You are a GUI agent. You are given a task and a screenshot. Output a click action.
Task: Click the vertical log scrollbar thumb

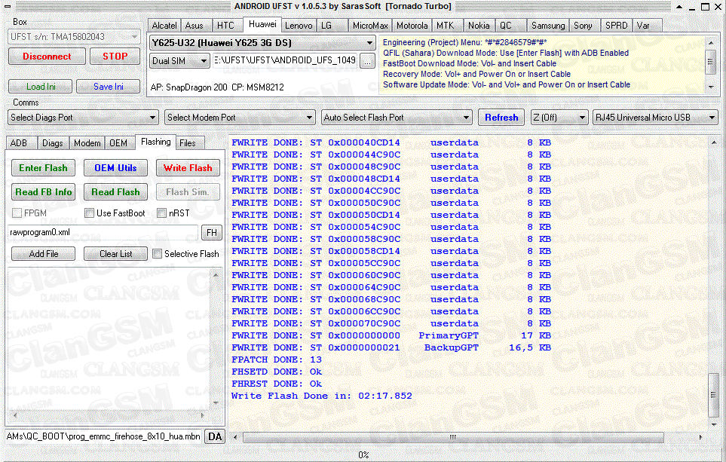point(713,395)
